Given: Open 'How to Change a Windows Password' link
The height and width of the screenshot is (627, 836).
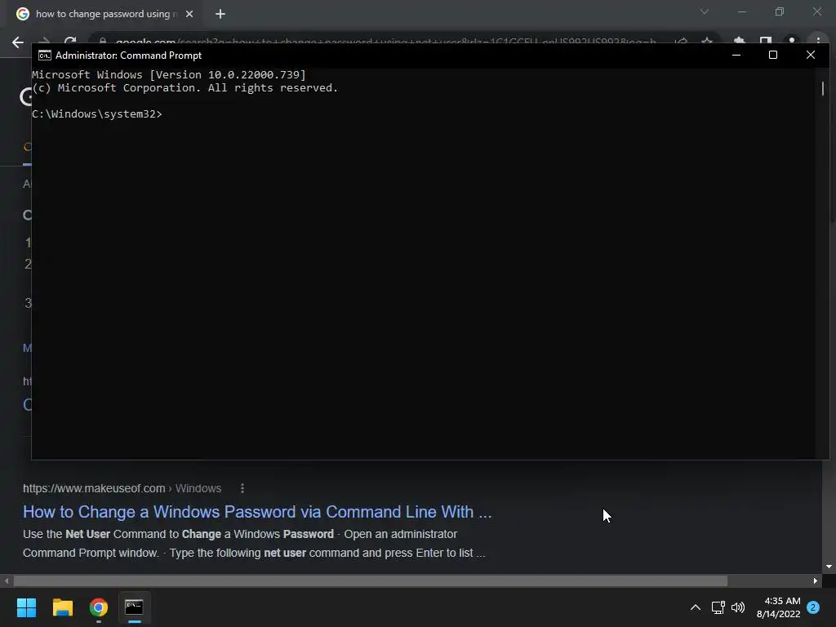Looking at the screenshot, I should point(257,512).
